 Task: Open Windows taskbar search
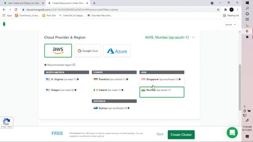pos(247,8)
